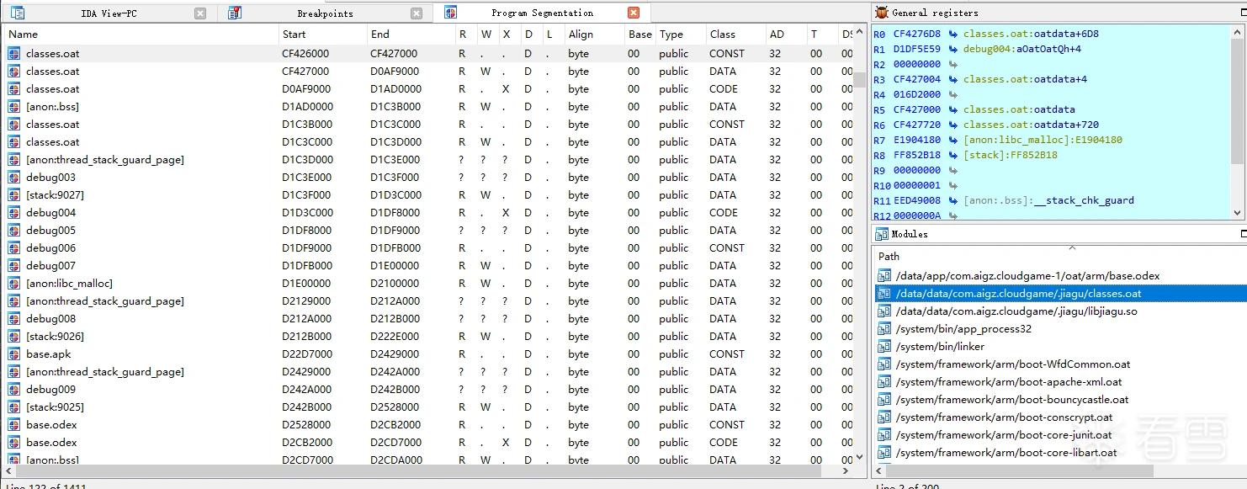Click the module icon for boot-bouncycastle.oat
This screenshot has height=489, width=1247.
point(884,400)
